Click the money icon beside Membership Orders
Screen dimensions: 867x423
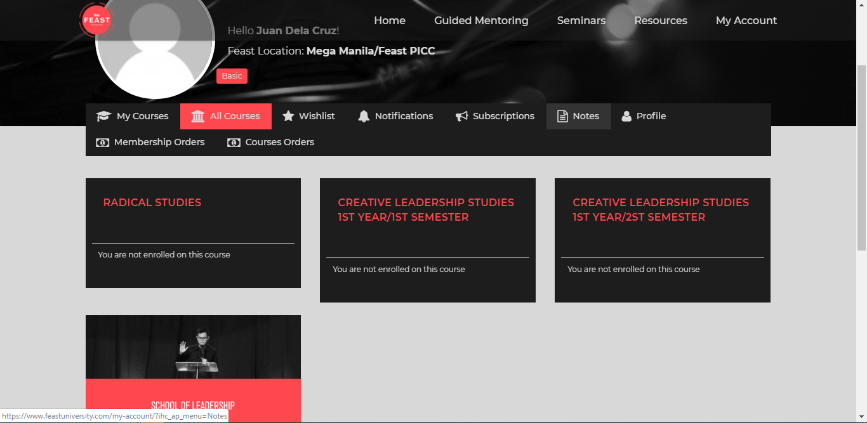click(102, 143)
